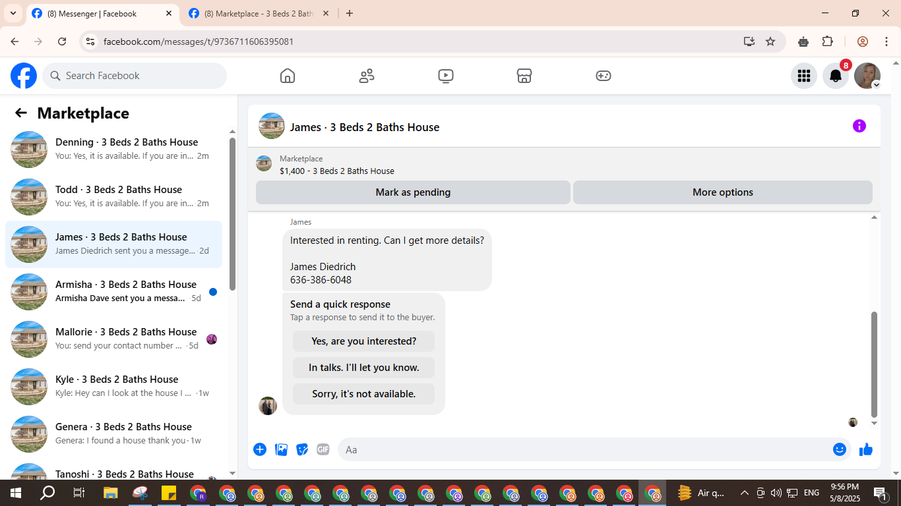
Task: Open Genera's conversation
Action: click(113, 434)
